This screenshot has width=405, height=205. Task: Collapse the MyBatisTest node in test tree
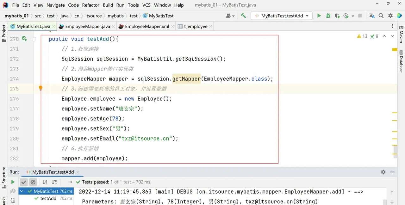pyautogui.click(x=22, y=191)
